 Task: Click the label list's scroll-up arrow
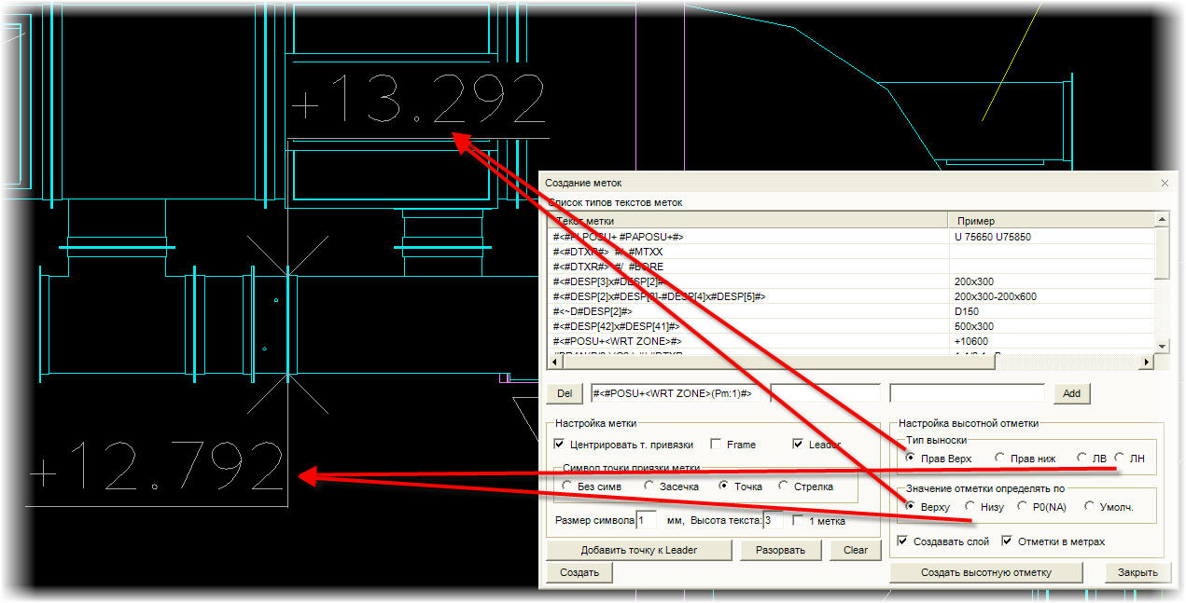1162,221
